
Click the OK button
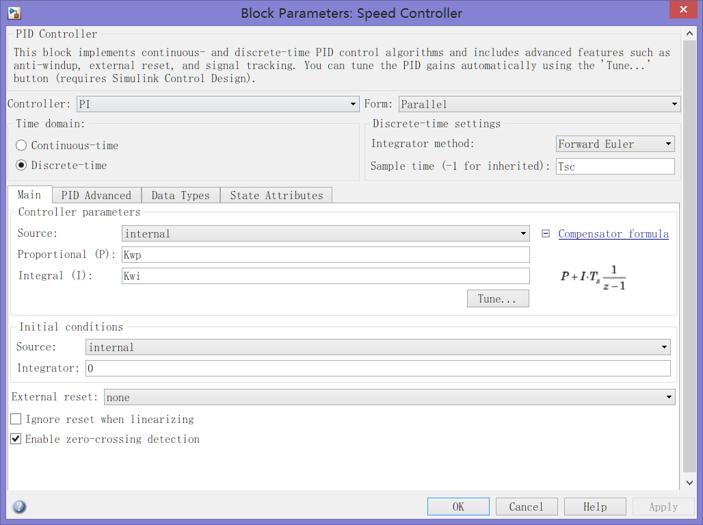click(x=458, y=507)
